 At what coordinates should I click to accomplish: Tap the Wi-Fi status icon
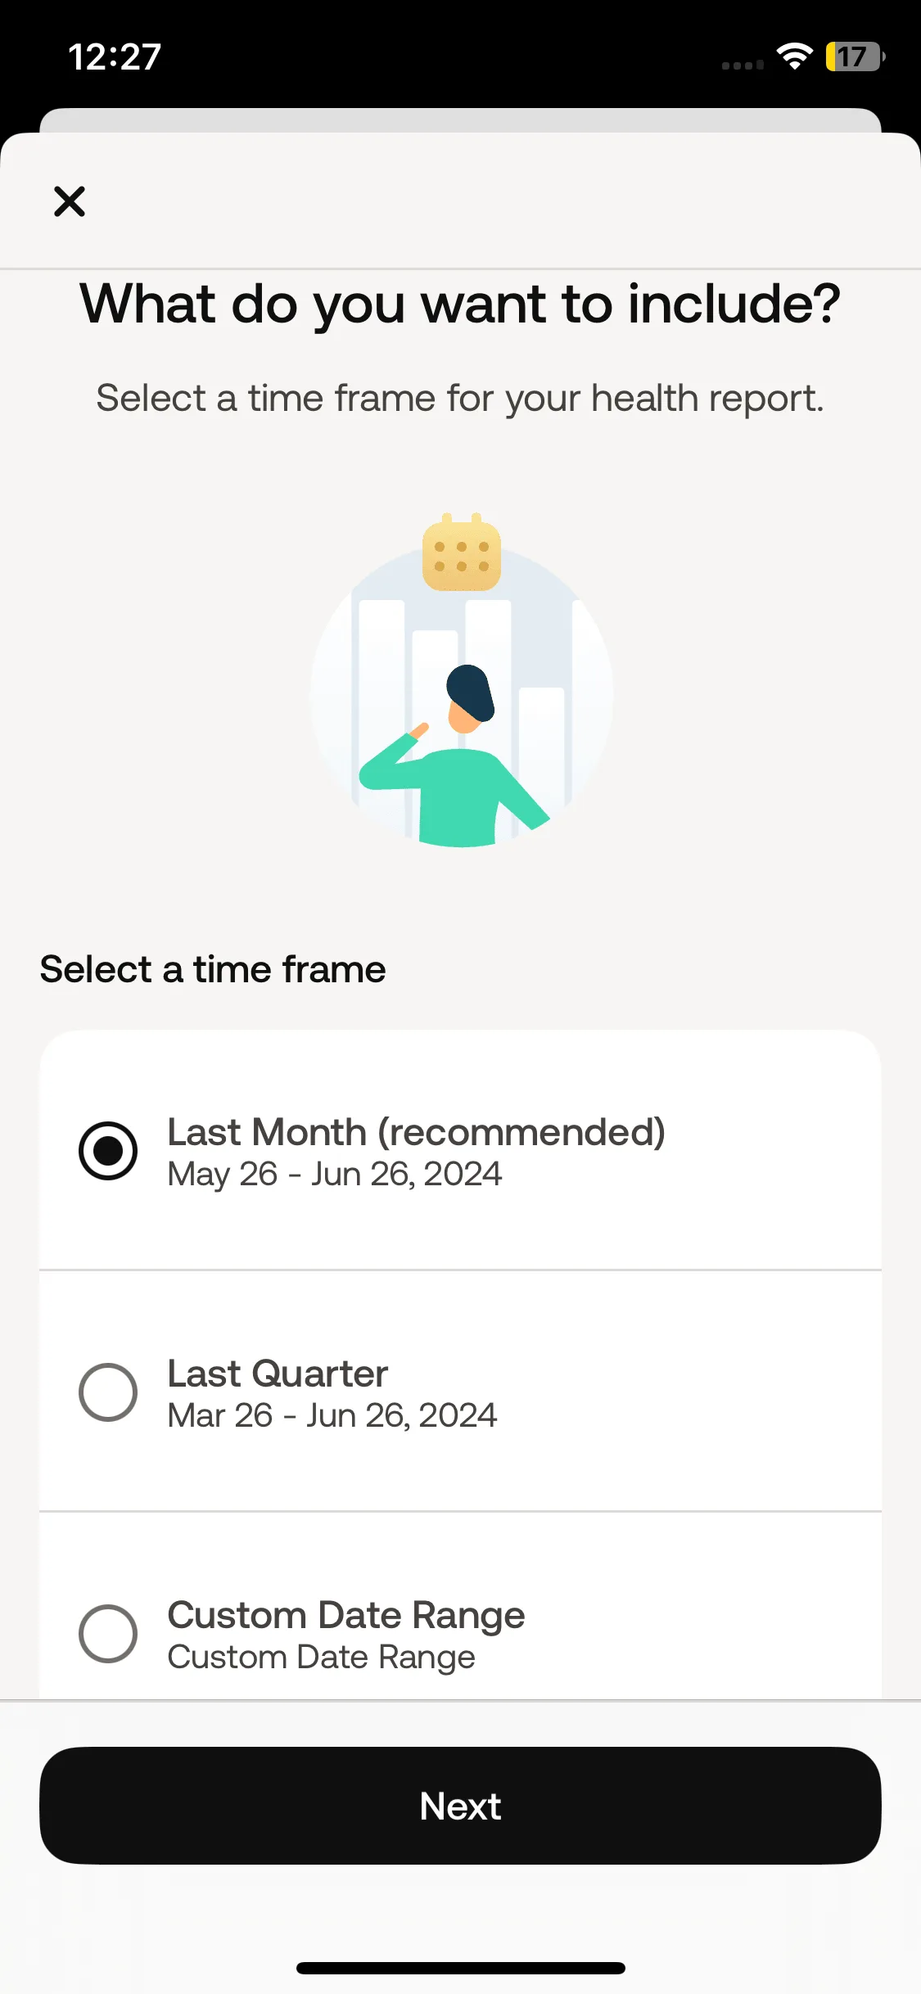[794, 56]
